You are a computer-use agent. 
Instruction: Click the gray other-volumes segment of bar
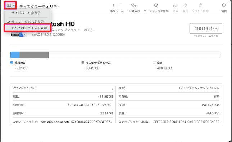tap(34, 55)
